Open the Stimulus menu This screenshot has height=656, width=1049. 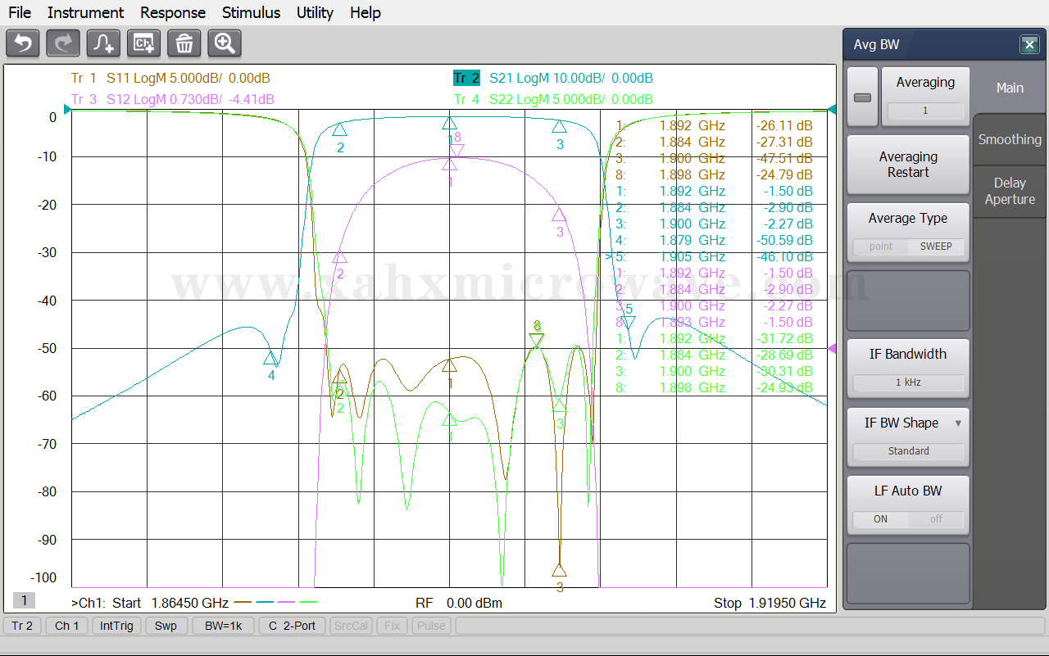tap(251, 12)
